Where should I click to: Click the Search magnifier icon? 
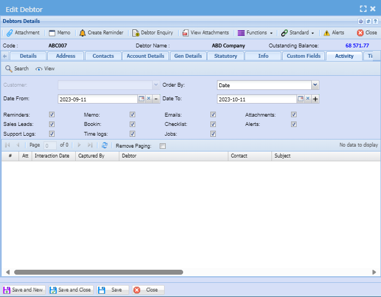coord(9,69)
